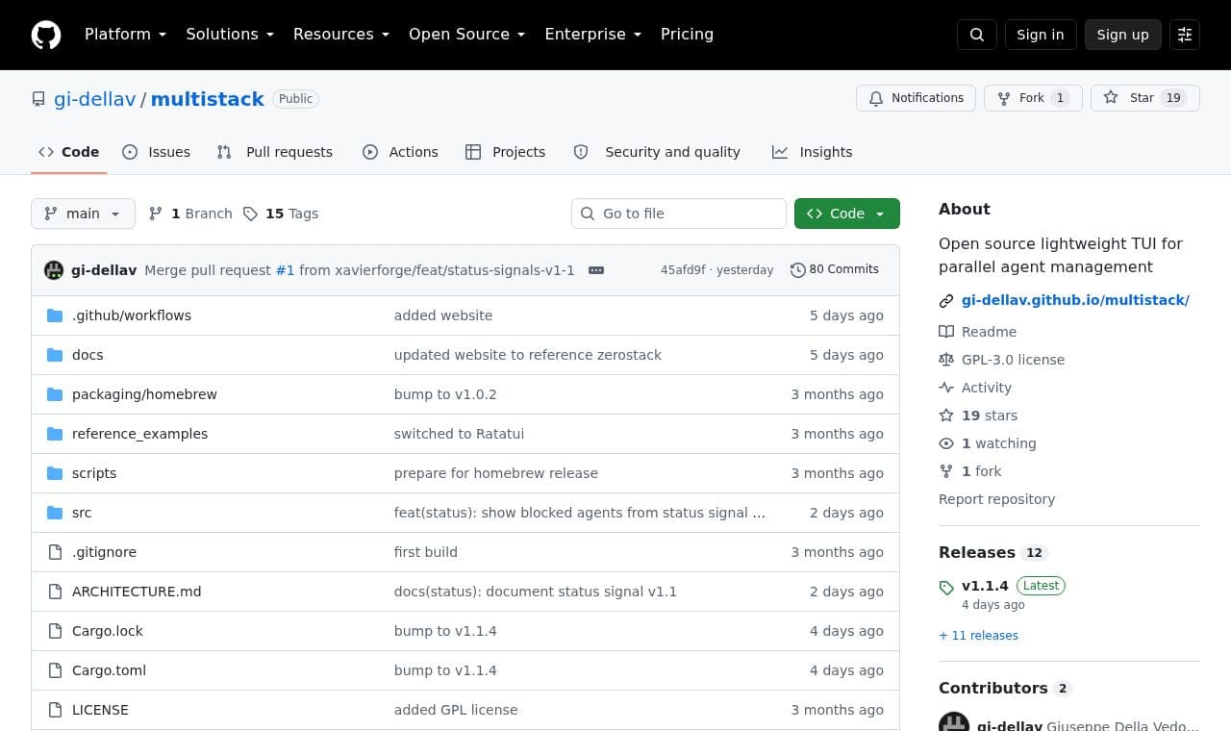Viewport: 1231px width, 731px height.
Task: Open the 19 stars link
Action: (x=978, y=416)
